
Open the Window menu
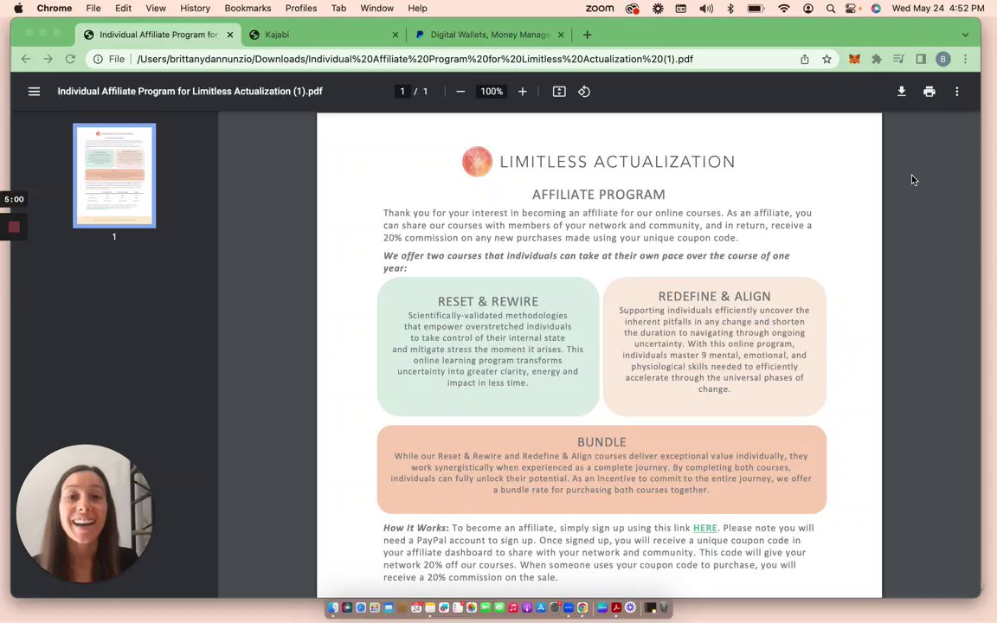pyautogui.click(x=377, y=9)
